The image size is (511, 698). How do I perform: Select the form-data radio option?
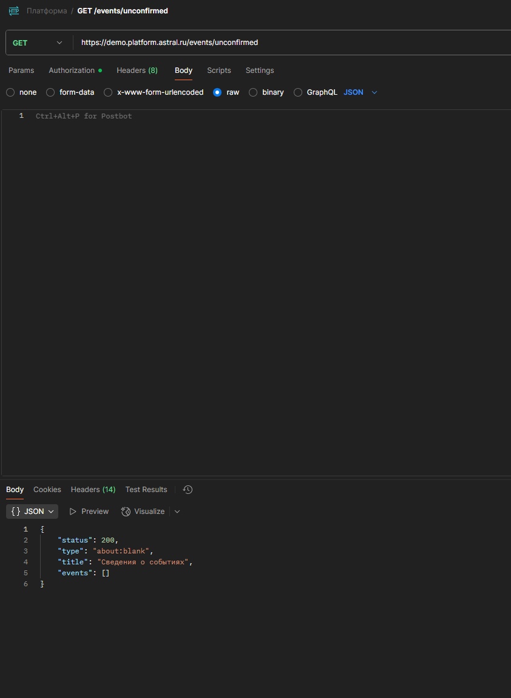coord(51,92)
